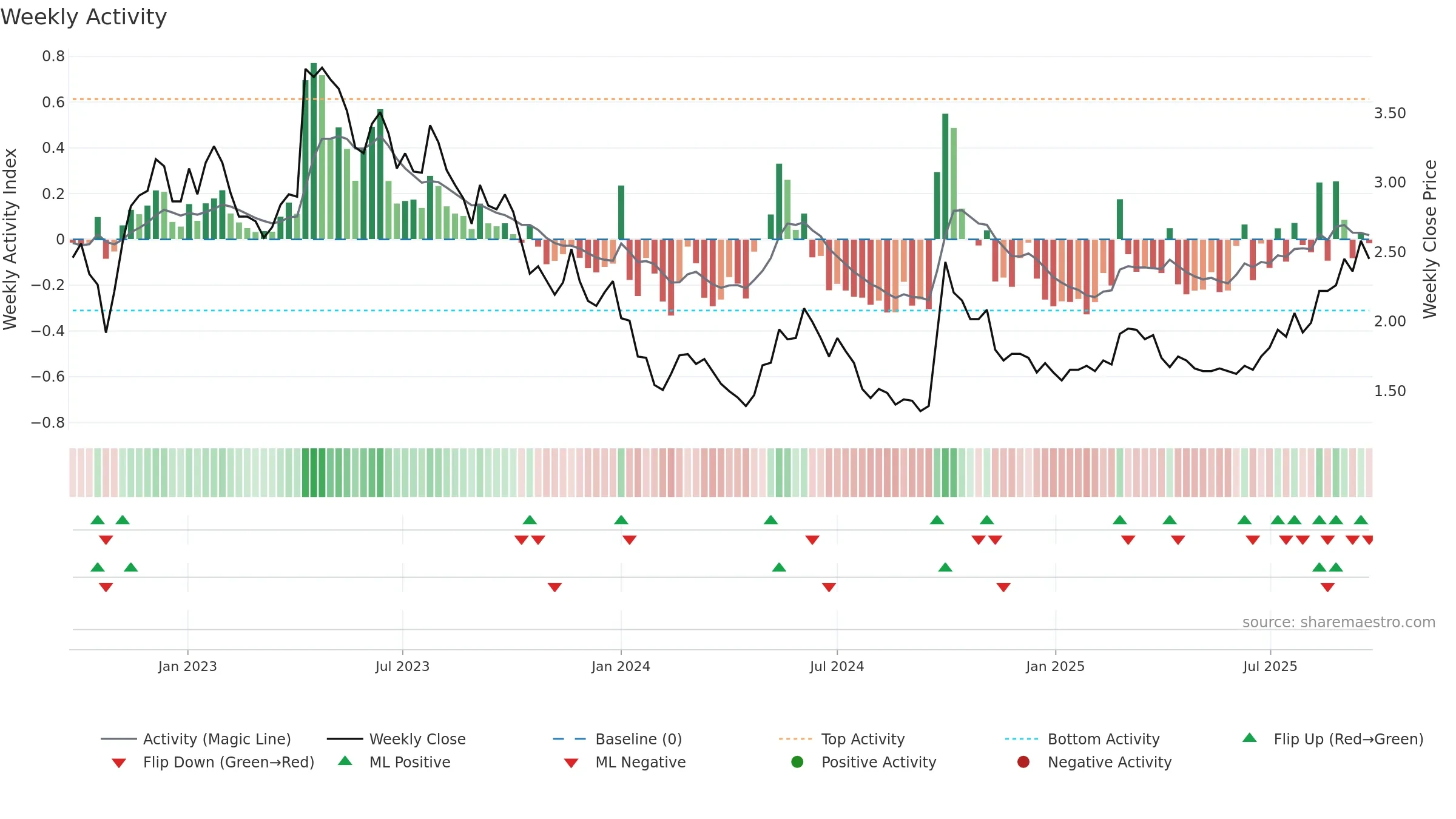Toggle the ML Negative legend entry
Screen dimensions: 1456x819
[625, 762]
